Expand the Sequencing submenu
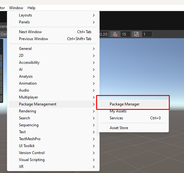Screen dimensions: 184x173 pyautogui.click(x=53, y=125)
